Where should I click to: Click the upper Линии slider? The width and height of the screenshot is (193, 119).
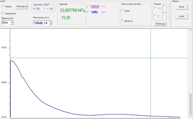click(164, 8)
